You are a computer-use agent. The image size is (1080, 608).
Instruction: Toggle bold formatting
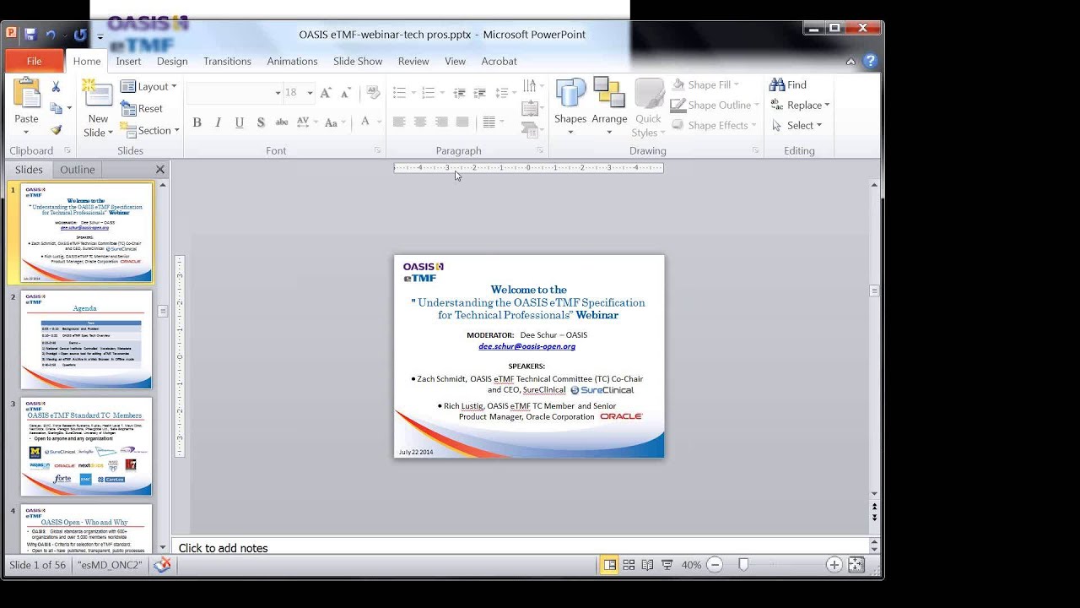coord(197,122)
